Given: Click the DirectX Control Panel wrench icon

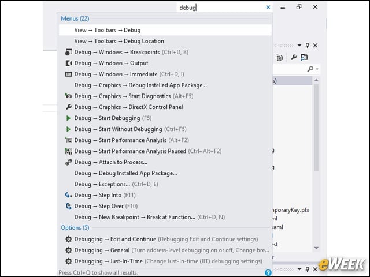Looking at the screenshot, I should pos(68,107).
